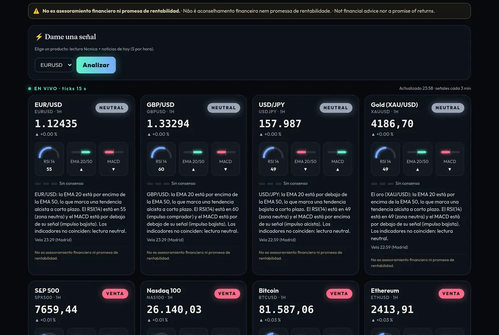Click the Nasdaq 100 price 26.140,03

(174, 309)
